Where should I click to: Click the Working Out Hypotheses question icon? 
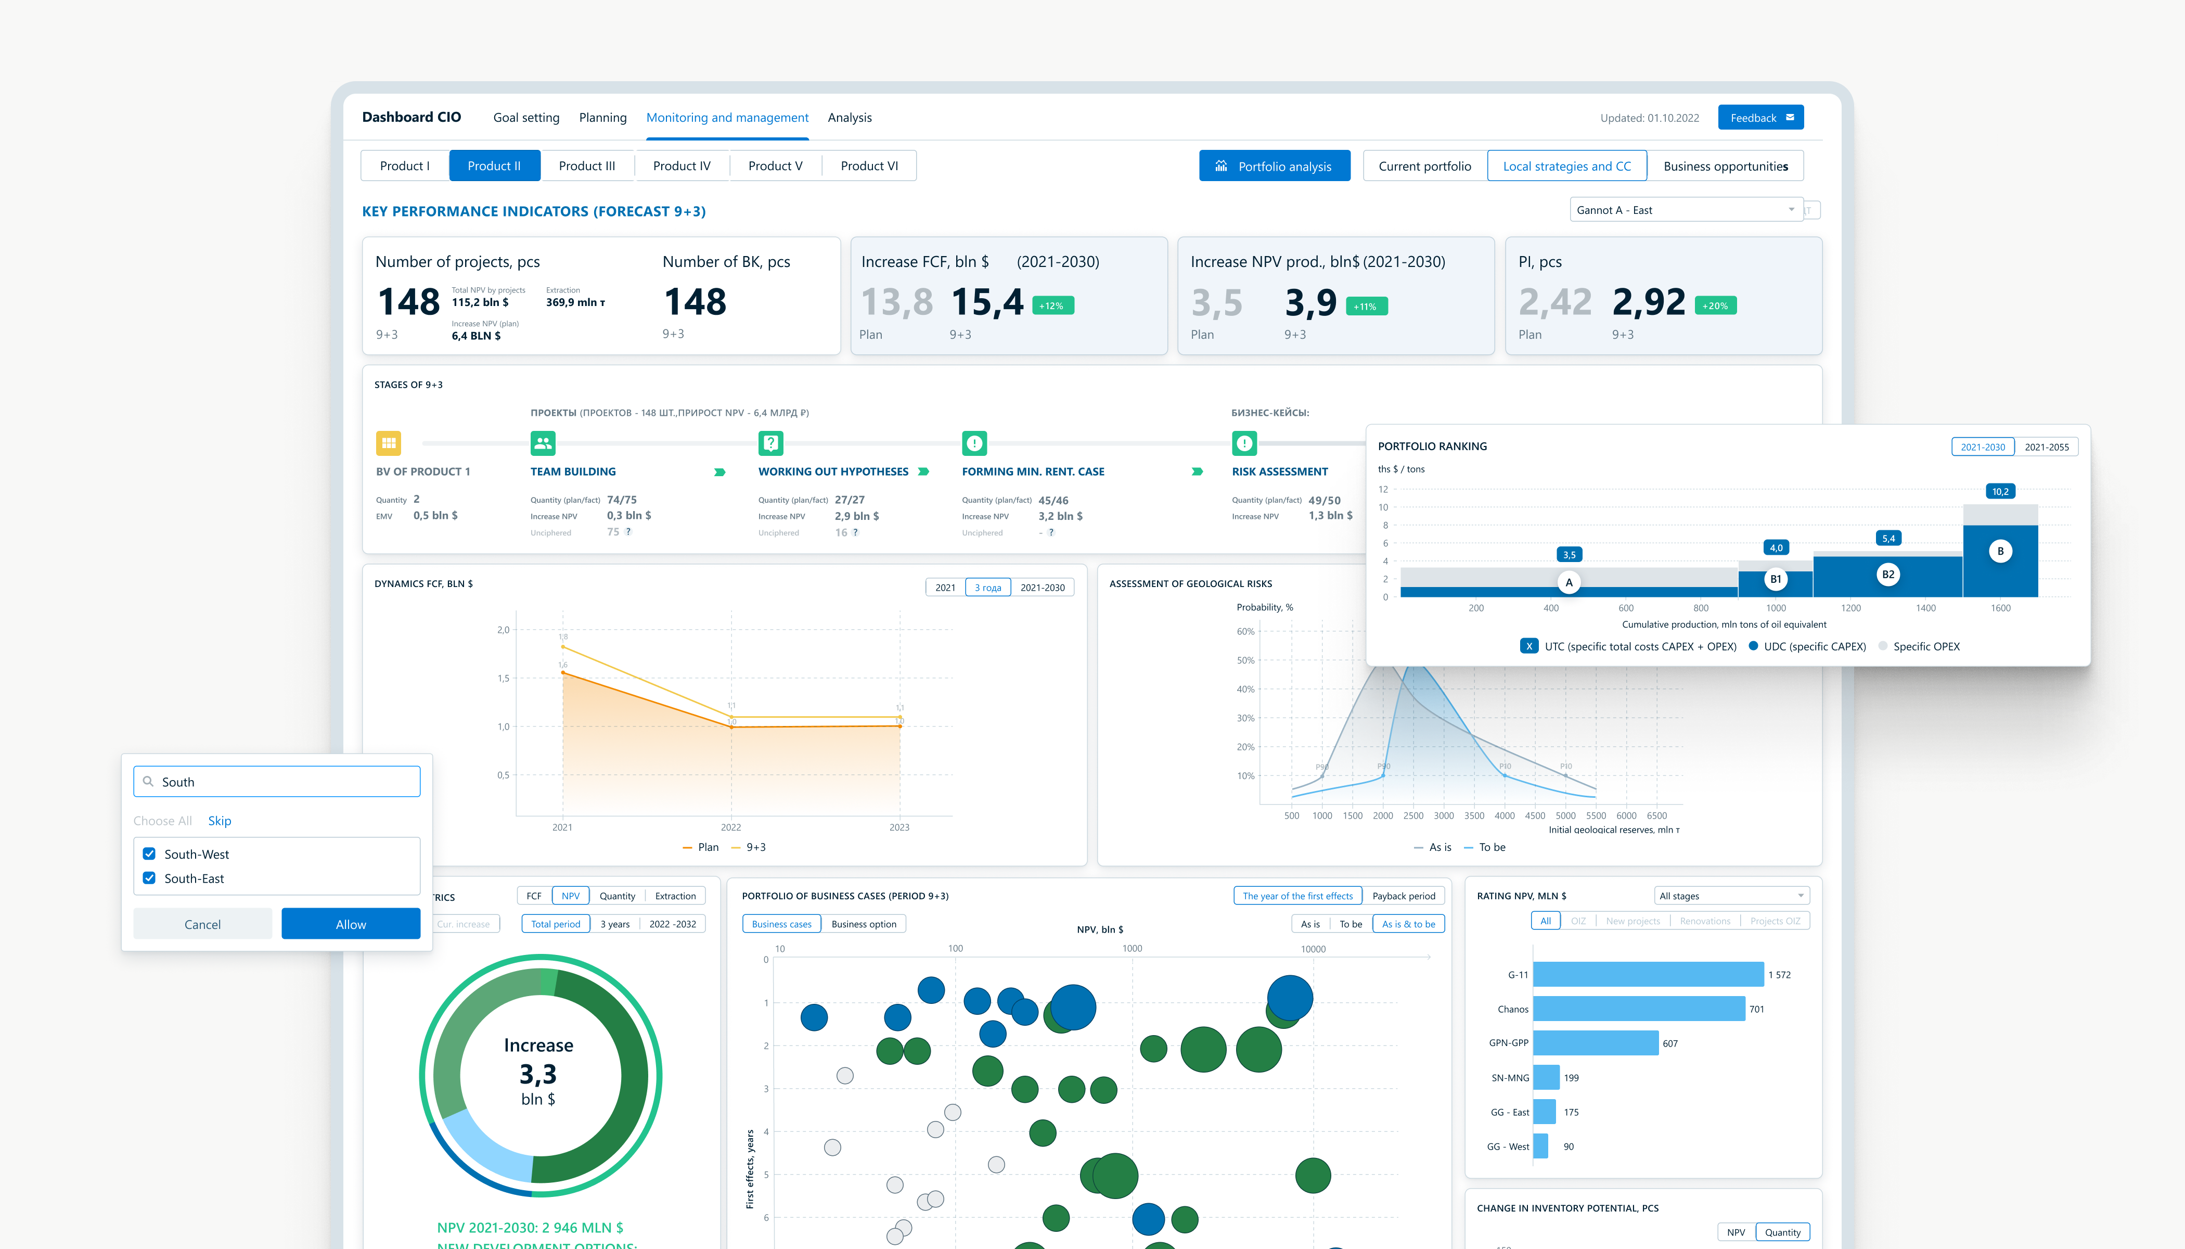pyautogui.click(x=771, y=443)
